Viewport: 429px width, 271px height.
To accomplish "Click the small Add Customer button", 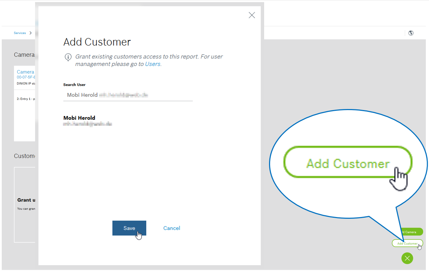I will [x=407, y=243].
